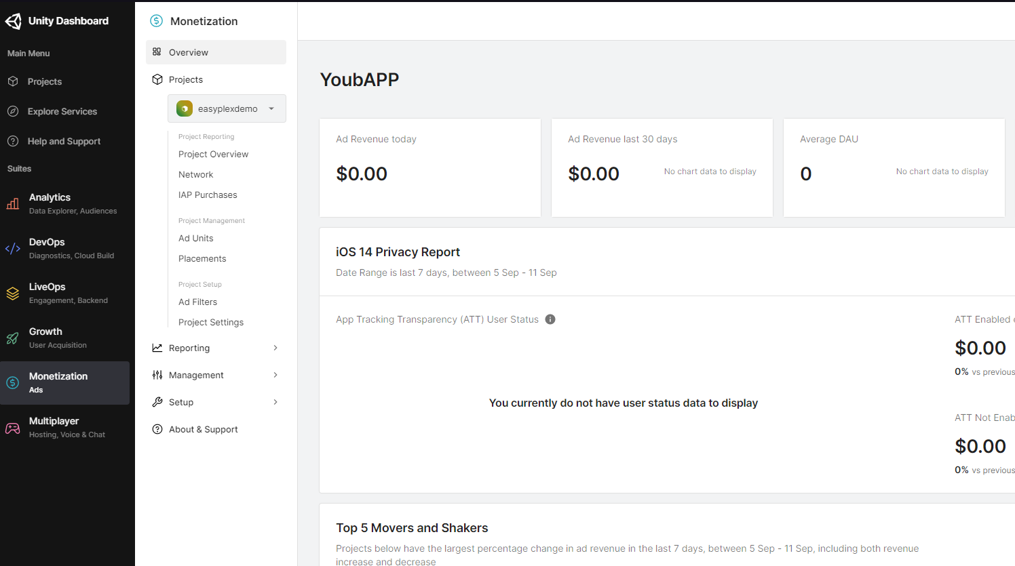Click the Ad Revenue today card
This screenshot has height=566, width=1015.
(x=429, y=167)
